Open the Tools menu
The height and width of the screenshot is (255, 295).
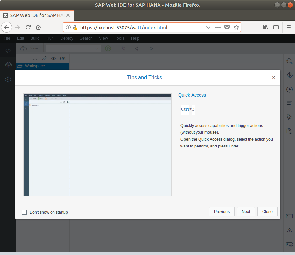point(119,38)
